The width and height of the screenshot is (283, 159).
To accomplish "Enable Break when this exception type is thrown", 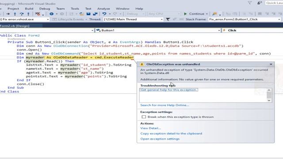I will pyautogui.click(x=144, y=117).
